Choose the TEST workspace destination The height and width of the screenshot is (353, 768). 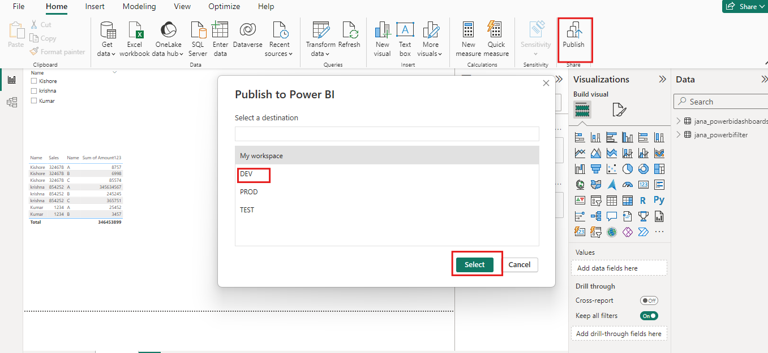click(x=387, y=210)
